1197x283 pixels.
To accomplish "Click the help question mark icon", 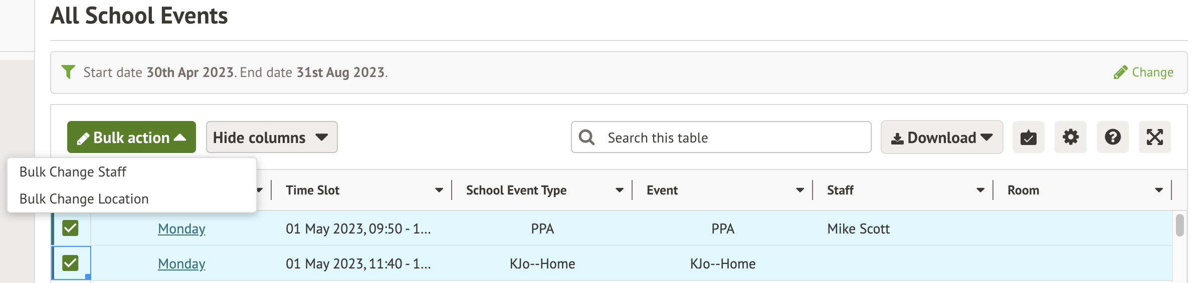I will click(x=1112, y=137).
